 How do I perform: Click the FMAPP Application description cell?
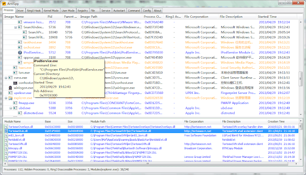pyautogui.click(x=235, y=103)
